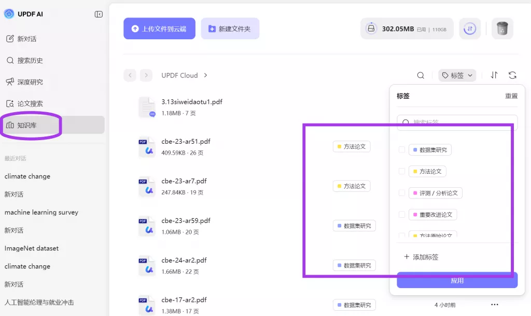Refresh the UPDF Cloud file list

click(x=512, y=75)
